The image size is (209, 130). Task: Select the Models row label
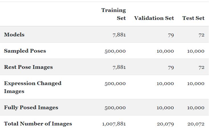pos(14,35)
